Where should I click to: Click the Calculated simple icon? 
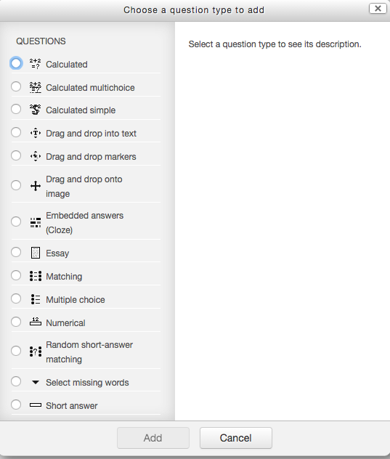coord(36,110)
